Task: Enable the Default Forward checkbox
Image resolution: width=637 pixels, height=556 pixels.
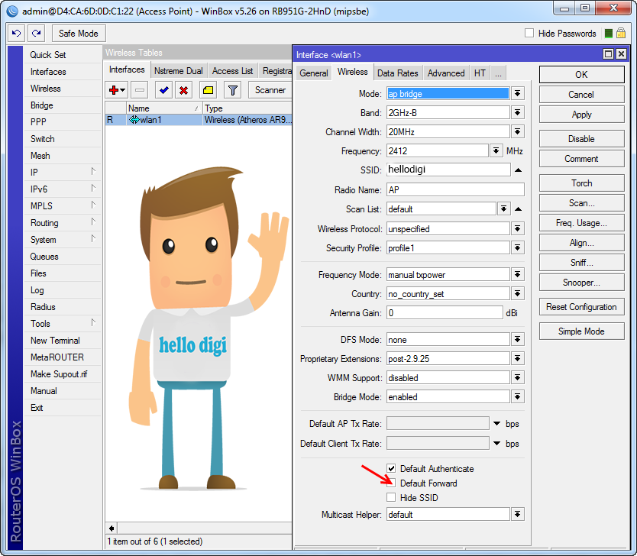Action: point(391,483)
